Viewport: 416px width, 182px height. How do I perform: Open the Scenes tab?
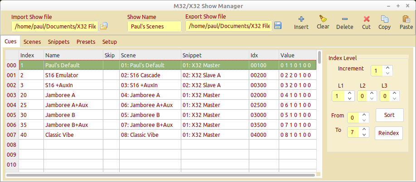(x=32, y=42)
